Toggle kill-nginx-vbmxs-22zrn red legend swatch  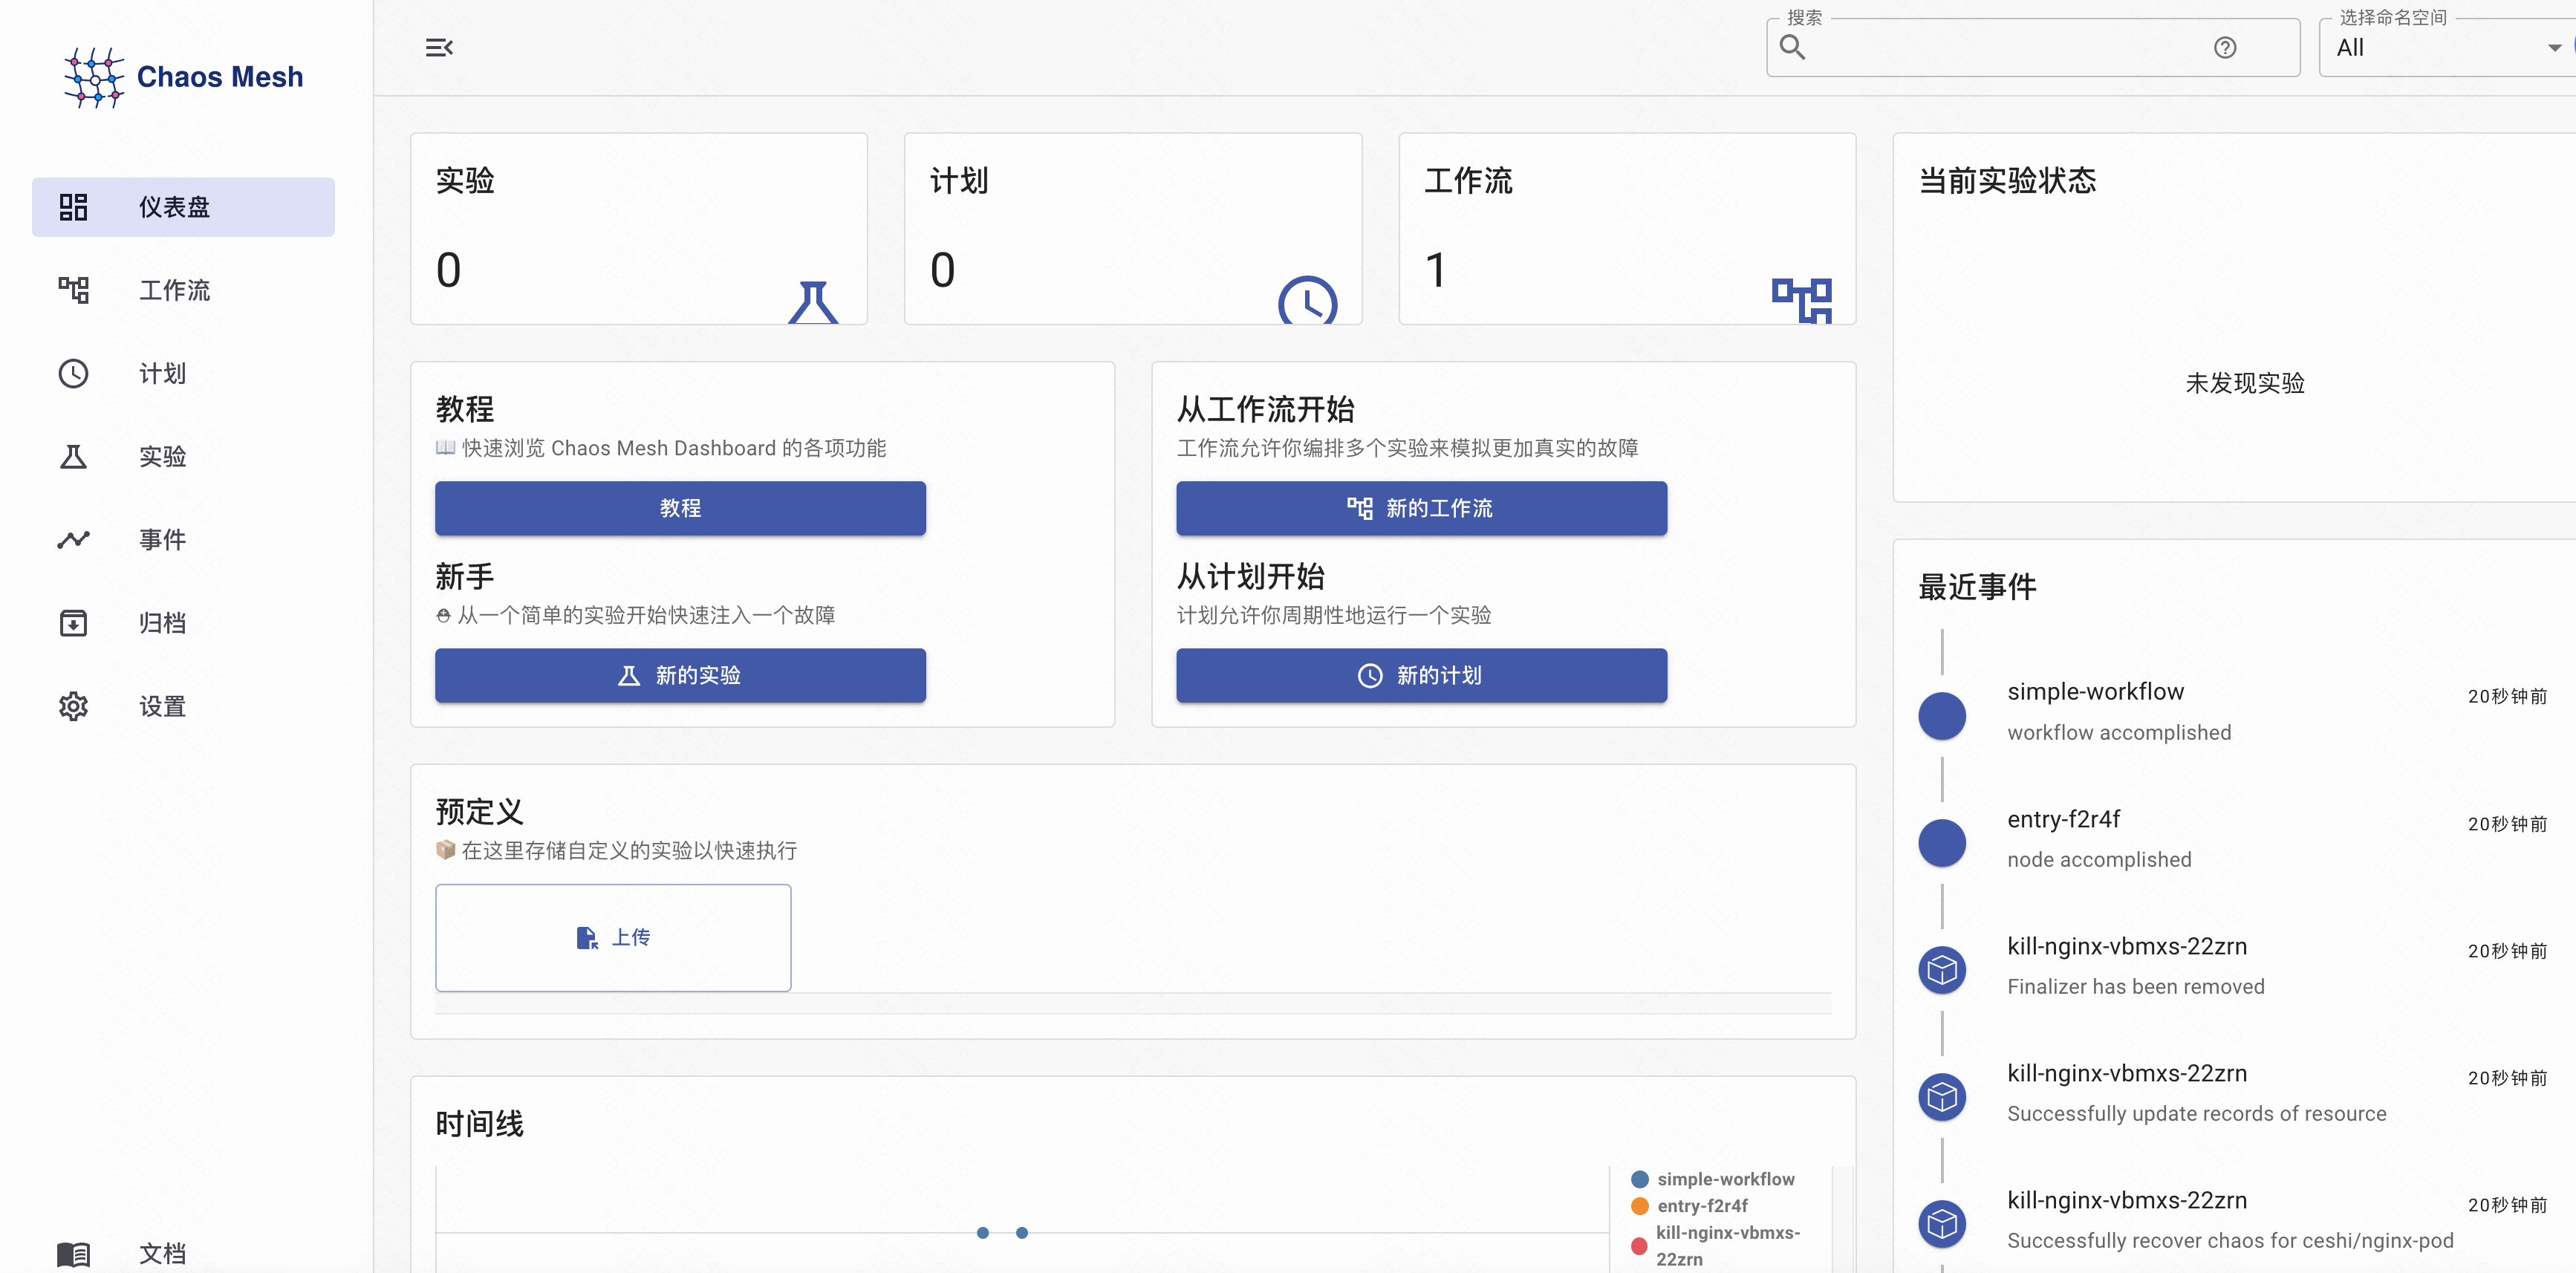click(1640, 1246)
